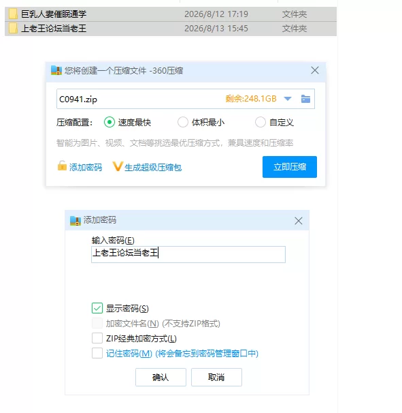Screen dimensions: 402x413
Task: Click the 添加密码 dialog title icon
Action: 76,220
